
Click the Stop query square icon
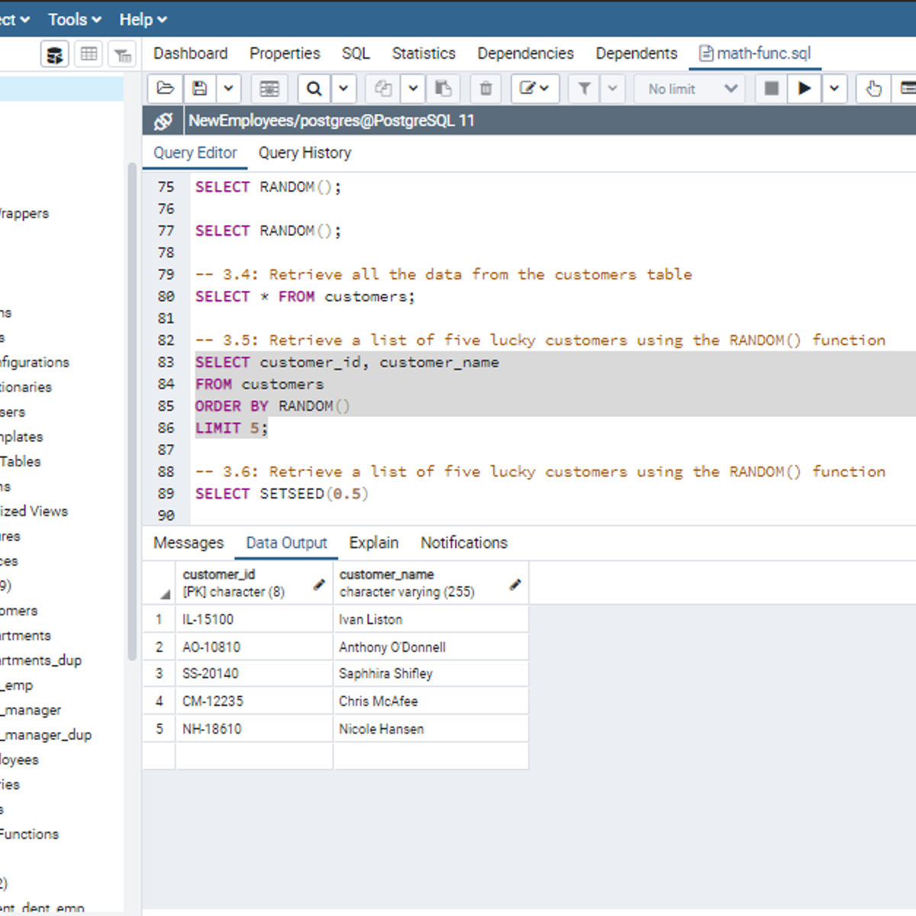point(771,89)
